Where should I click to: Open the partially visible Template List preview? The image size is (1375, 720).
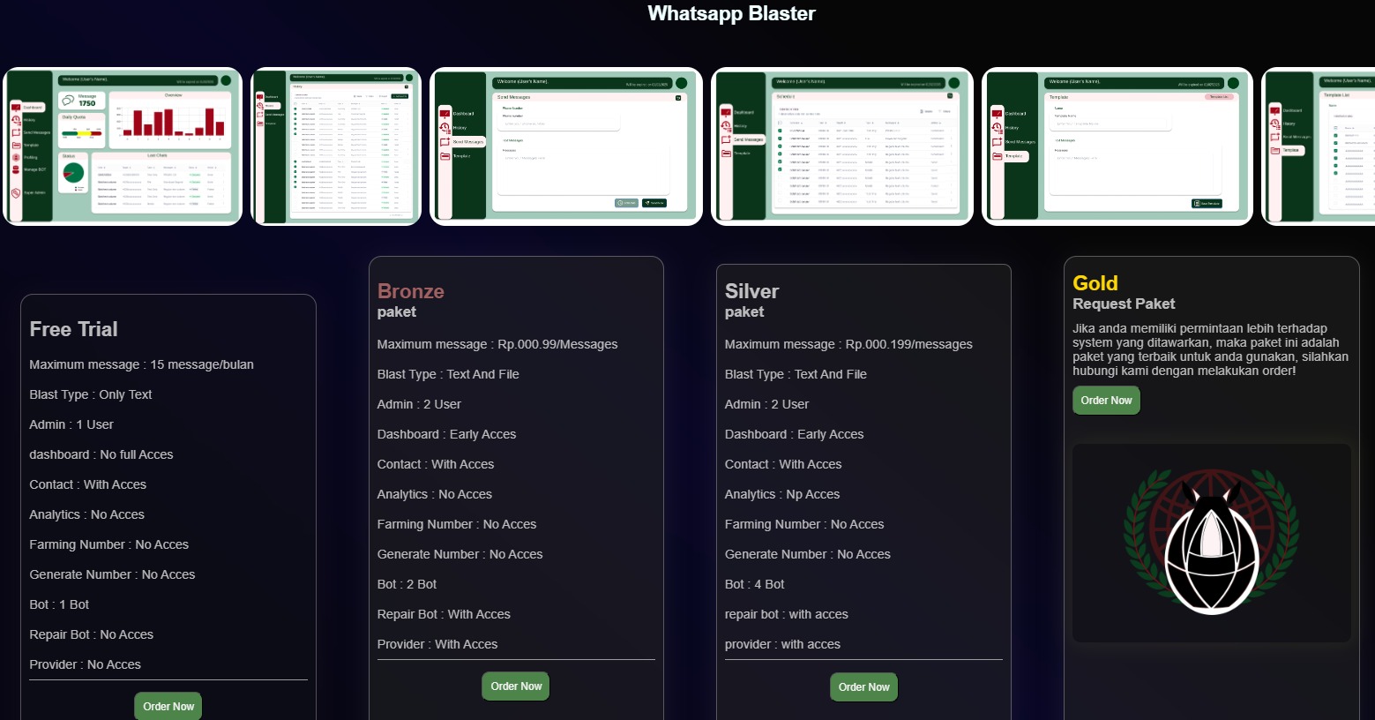click(x=1319, y=146)
